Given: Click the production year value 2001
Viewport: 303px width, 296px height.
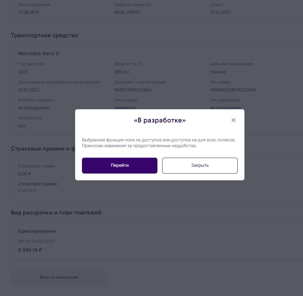Looking at the screenshot, I should coord(23,72).
